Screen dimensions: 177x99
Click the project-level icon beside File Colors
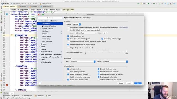(61, 31)
